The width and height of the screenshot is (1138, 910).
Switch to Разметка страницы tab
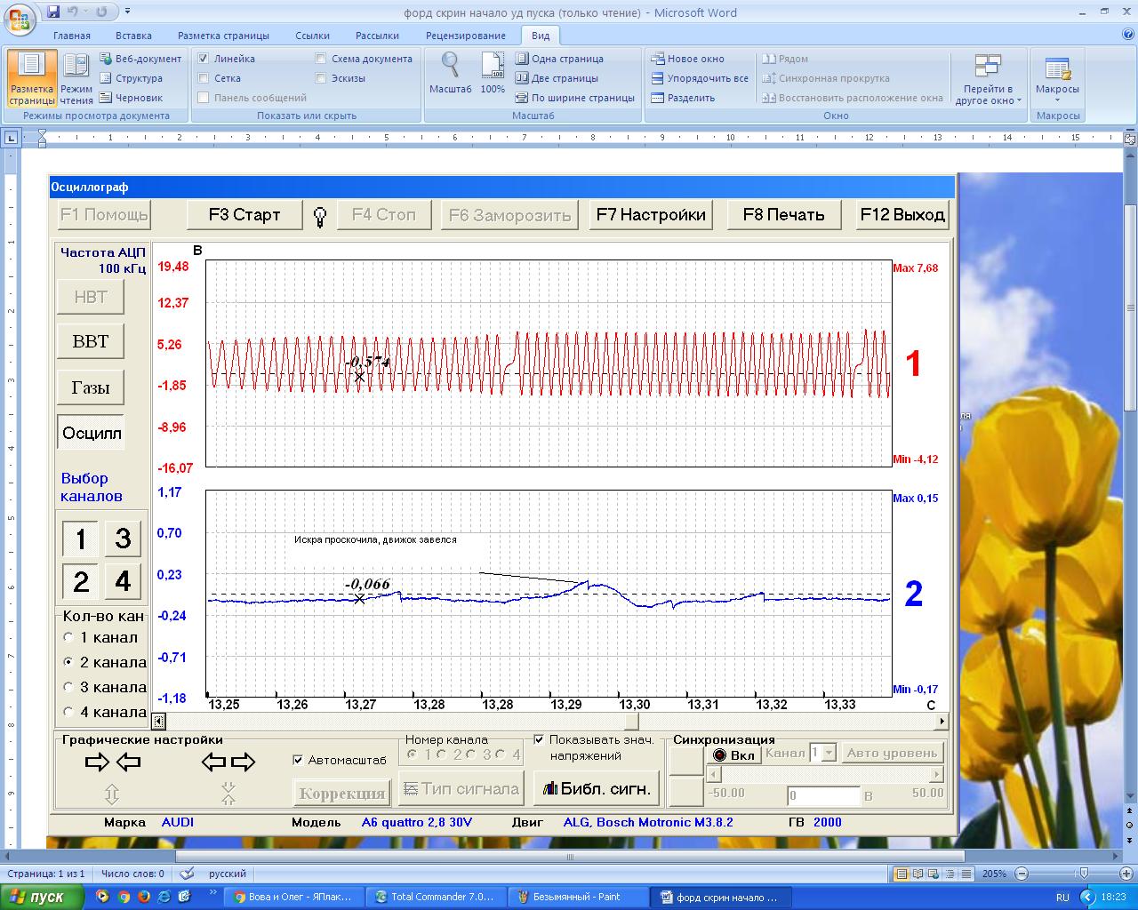point(223,36)
